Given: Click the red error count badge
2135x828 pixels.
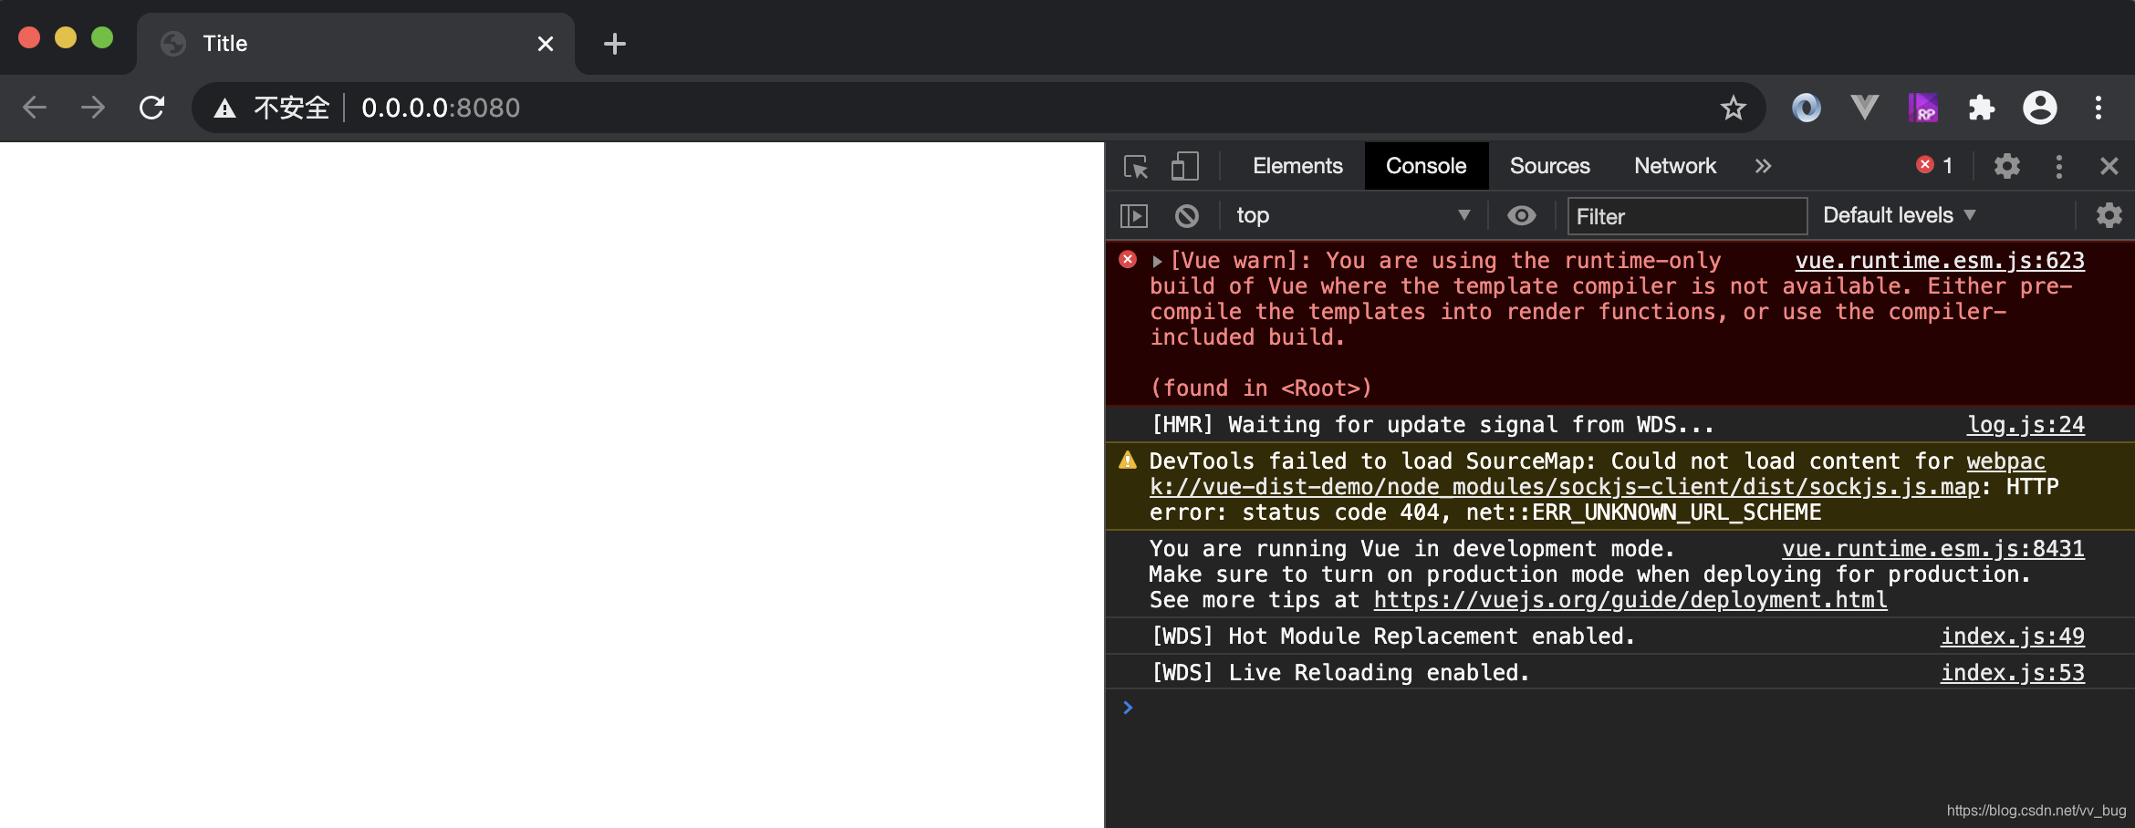Looking at the screenshot, I should (1935, 165).
